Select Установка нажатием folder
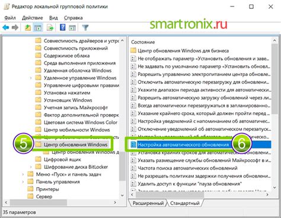 click(67, 93)
